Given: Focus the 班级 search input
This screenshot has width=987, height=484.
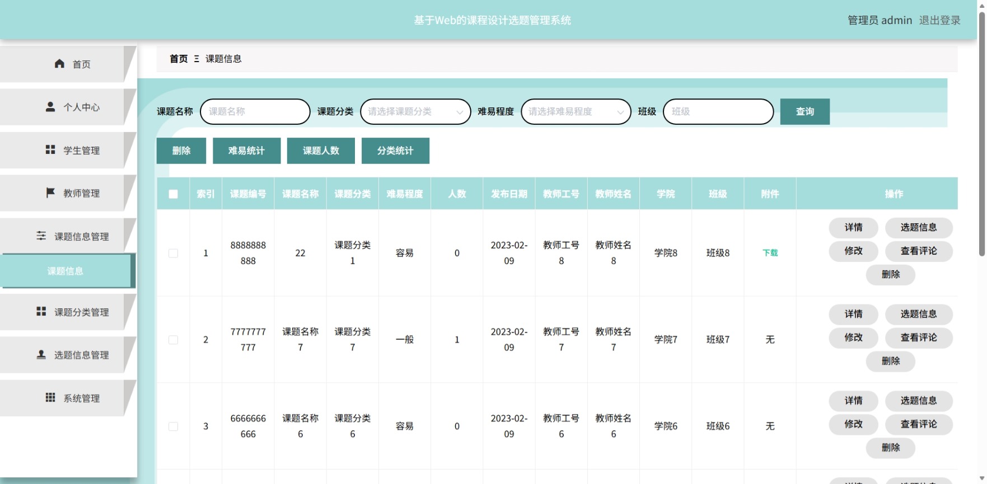Looking at the screenshot, I should click(x=718, y=111).
